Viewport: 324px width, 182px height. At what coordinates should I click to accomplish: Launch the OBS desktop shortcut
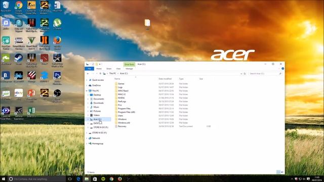57,96
